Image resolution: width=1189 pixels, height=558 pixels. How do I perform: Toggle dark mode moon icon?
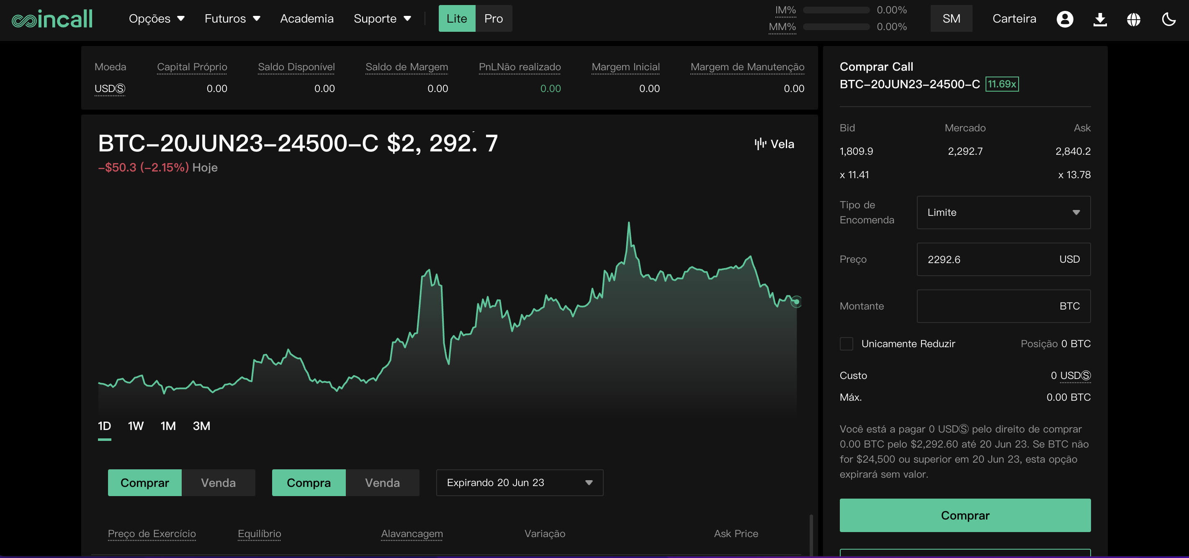[x=1168, y=19]
